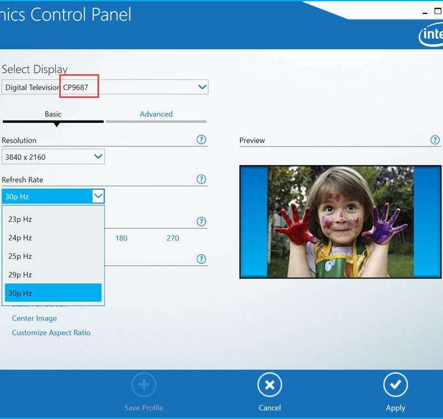
Task: Open help for the Resolution setting
Action: coord(201,139)
